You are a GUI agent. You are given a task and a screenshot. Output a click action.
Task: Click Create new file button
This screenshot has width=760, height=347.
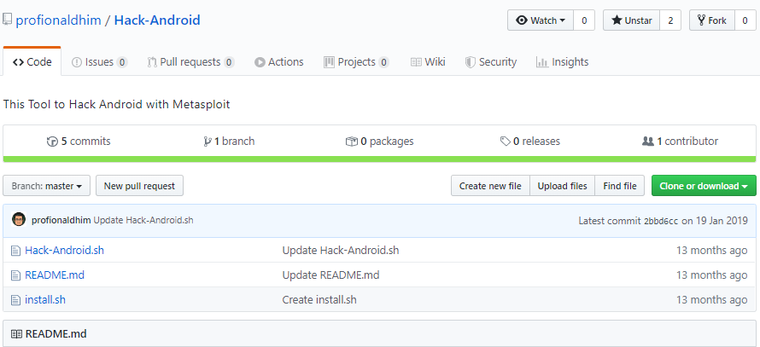tap(490, 186)
